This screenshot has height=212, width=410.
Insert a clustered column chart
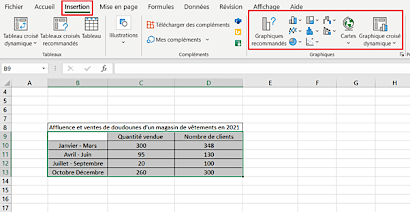292,20
